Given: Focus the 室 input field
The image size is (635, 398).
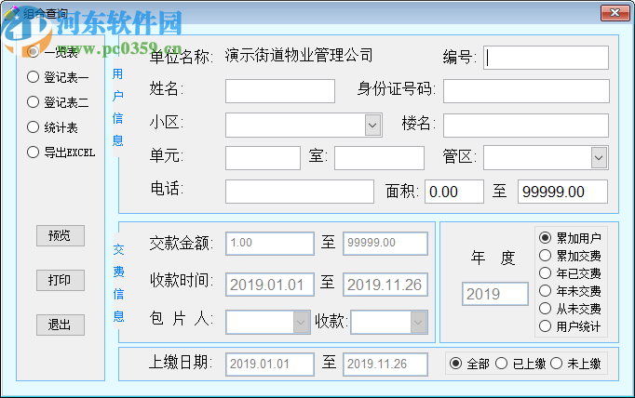Looking at the screenshot, I should click(380, 158).
